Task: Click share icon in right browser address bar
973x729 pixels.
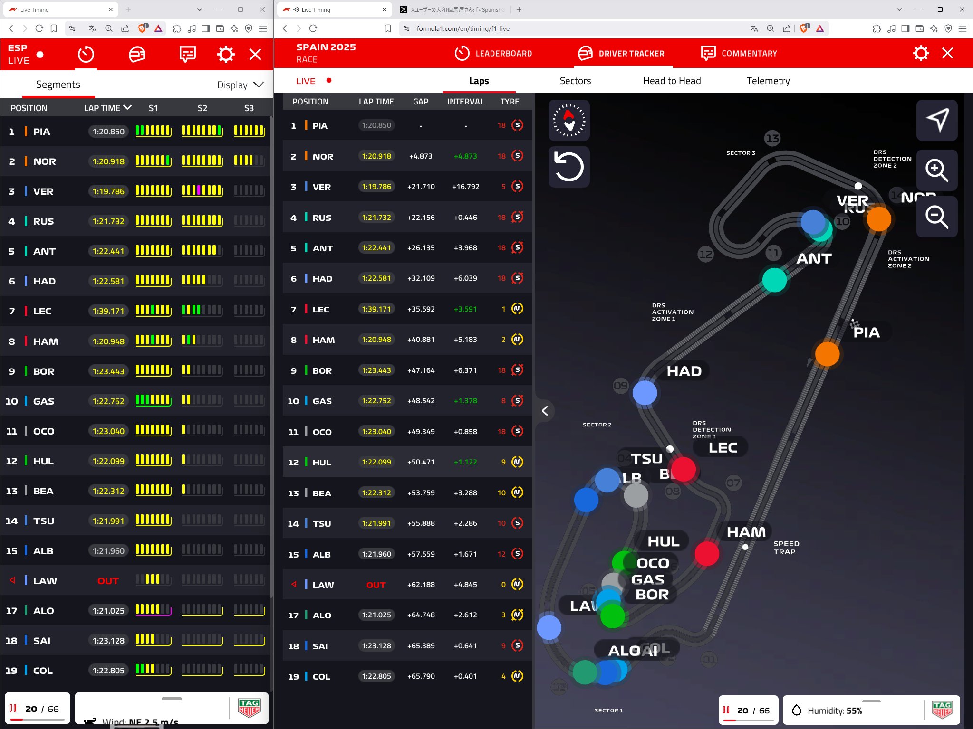Action: click(x=786, y=28)
